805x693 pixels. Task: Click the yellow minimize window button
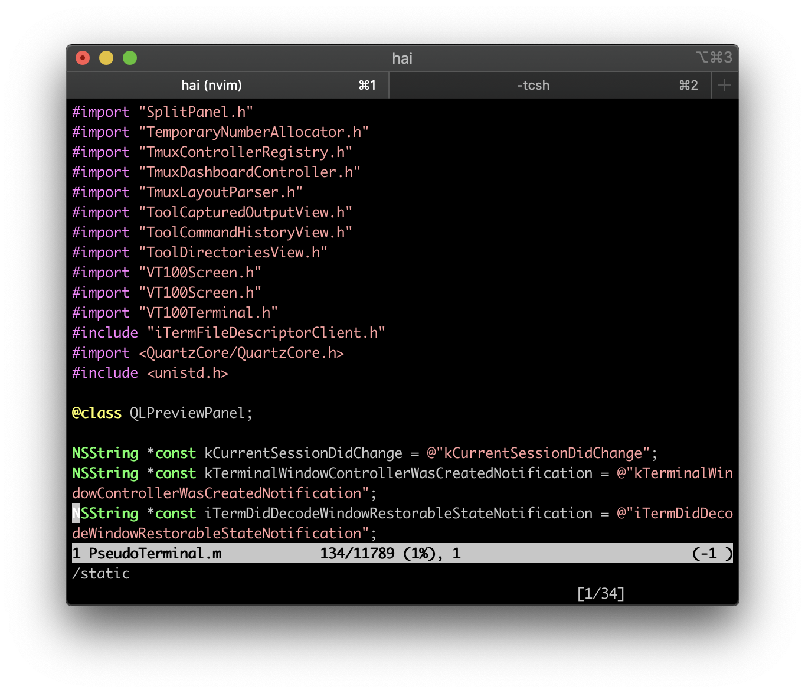106,58
